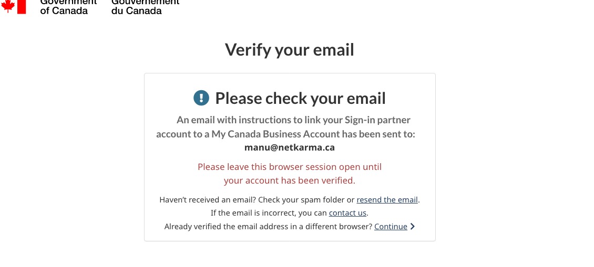
Task: Click the "Already verified the email address" text
Action: click(x=268, y=227)
